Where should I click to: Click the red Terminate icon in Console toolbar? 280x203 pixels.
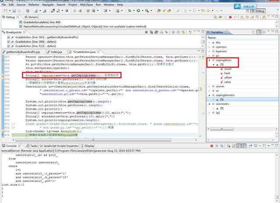(x=212, y=146)
